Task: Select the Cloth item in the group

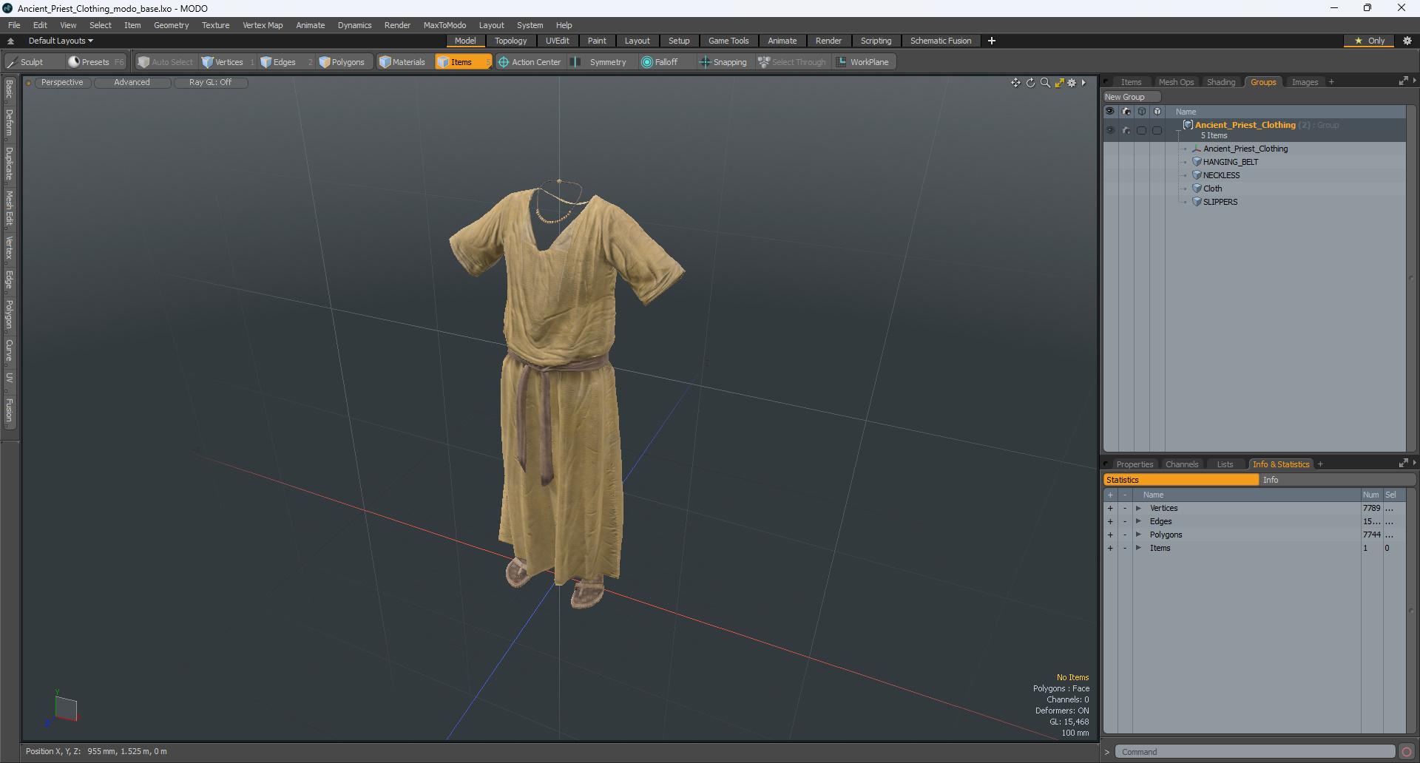Action: coord(1212,189)
